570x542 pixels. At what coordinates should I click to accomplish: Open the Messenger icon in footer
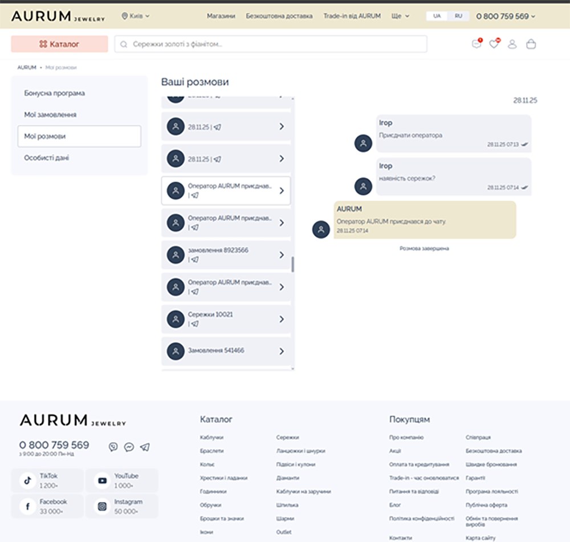129,447
